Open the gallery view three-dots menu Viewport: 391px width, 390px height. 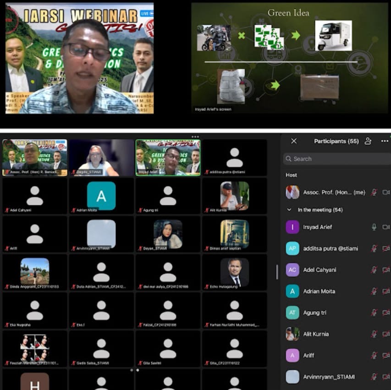195,137
